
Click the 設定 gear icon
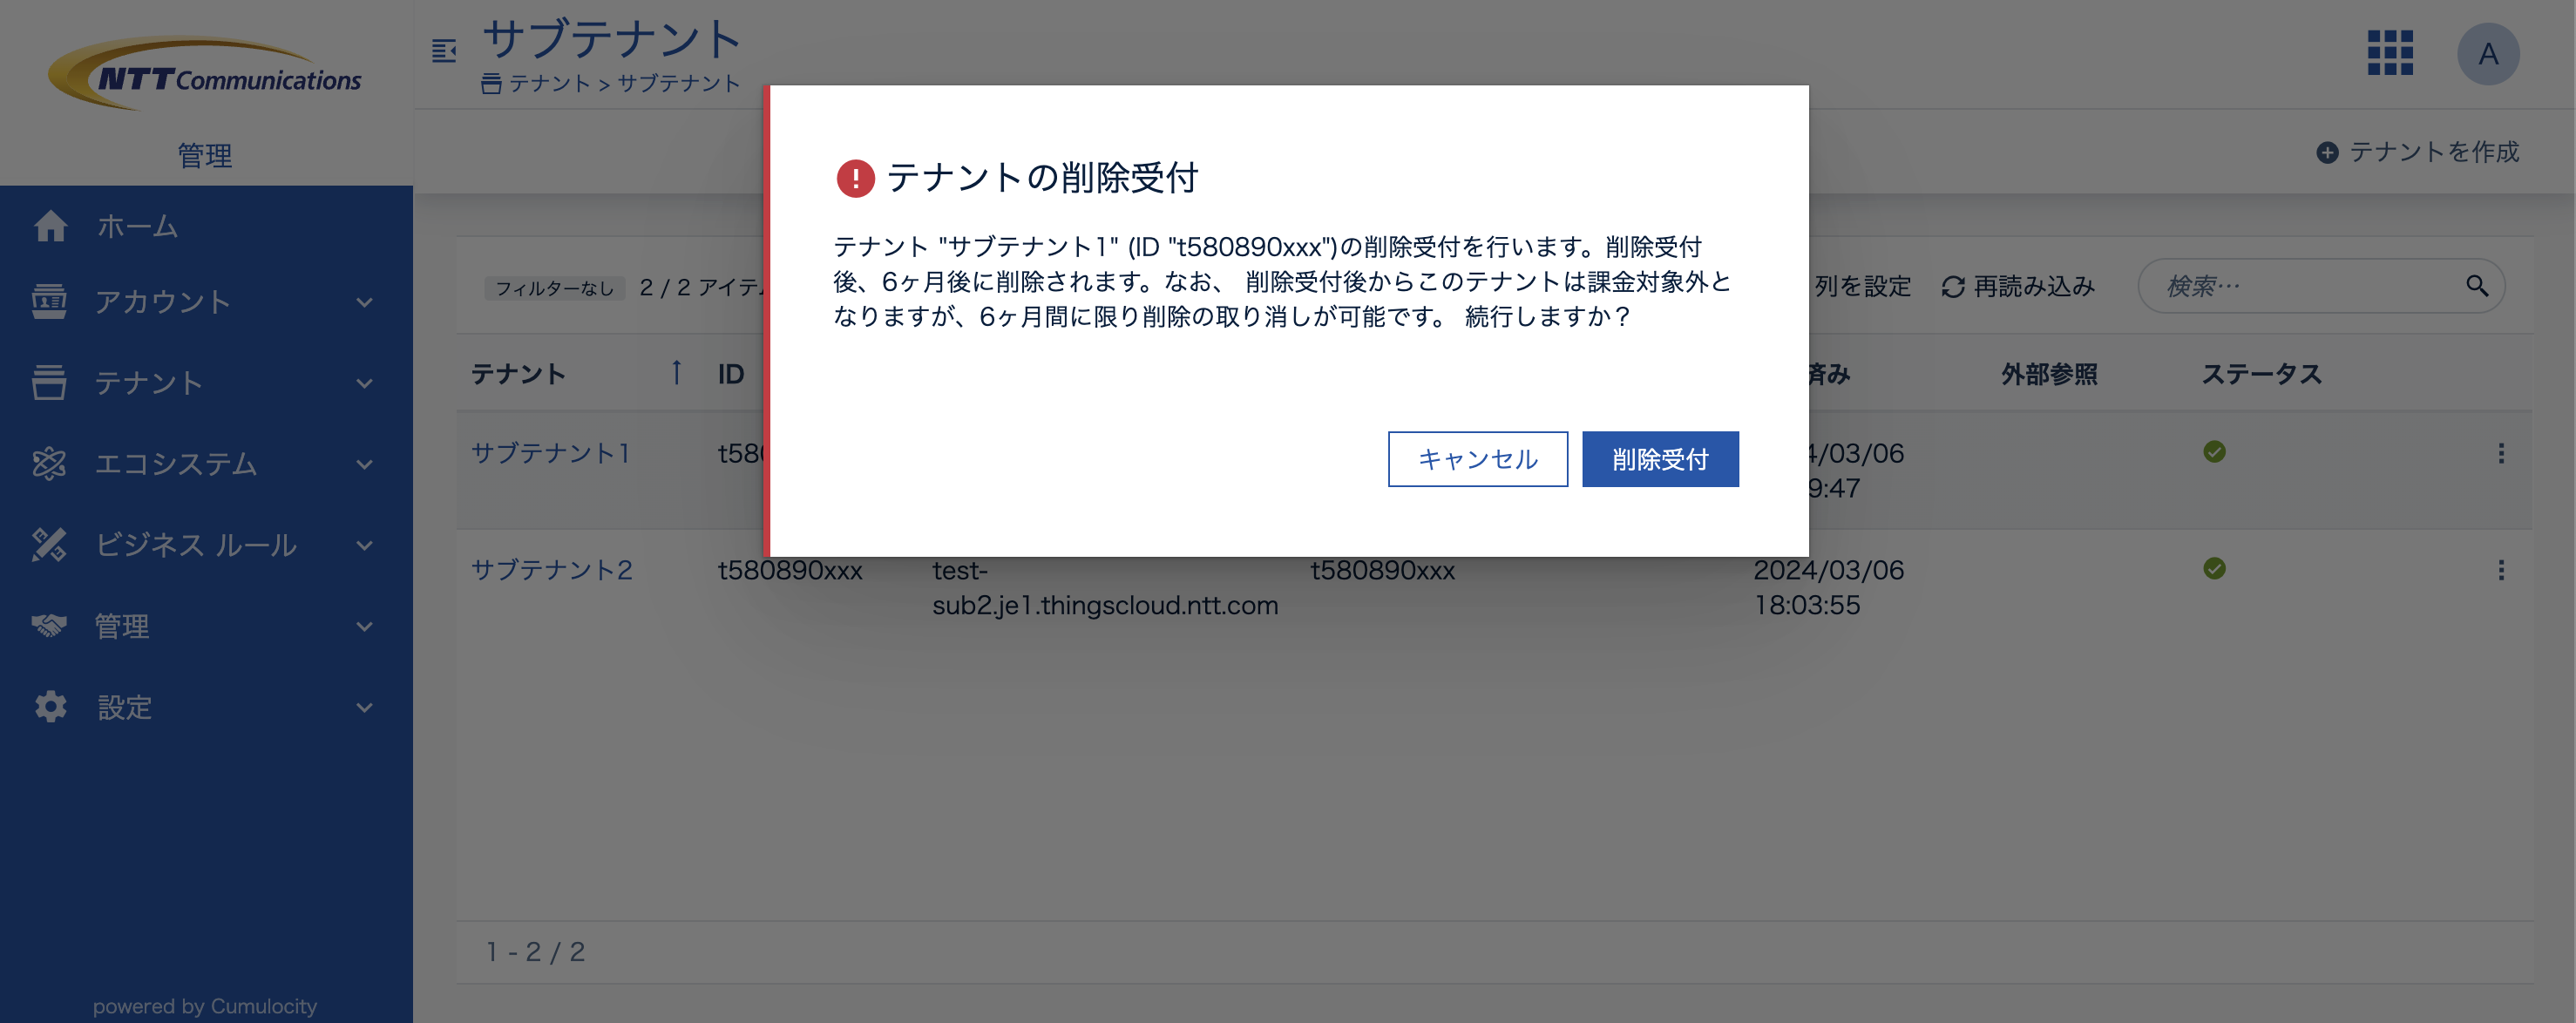50,706
